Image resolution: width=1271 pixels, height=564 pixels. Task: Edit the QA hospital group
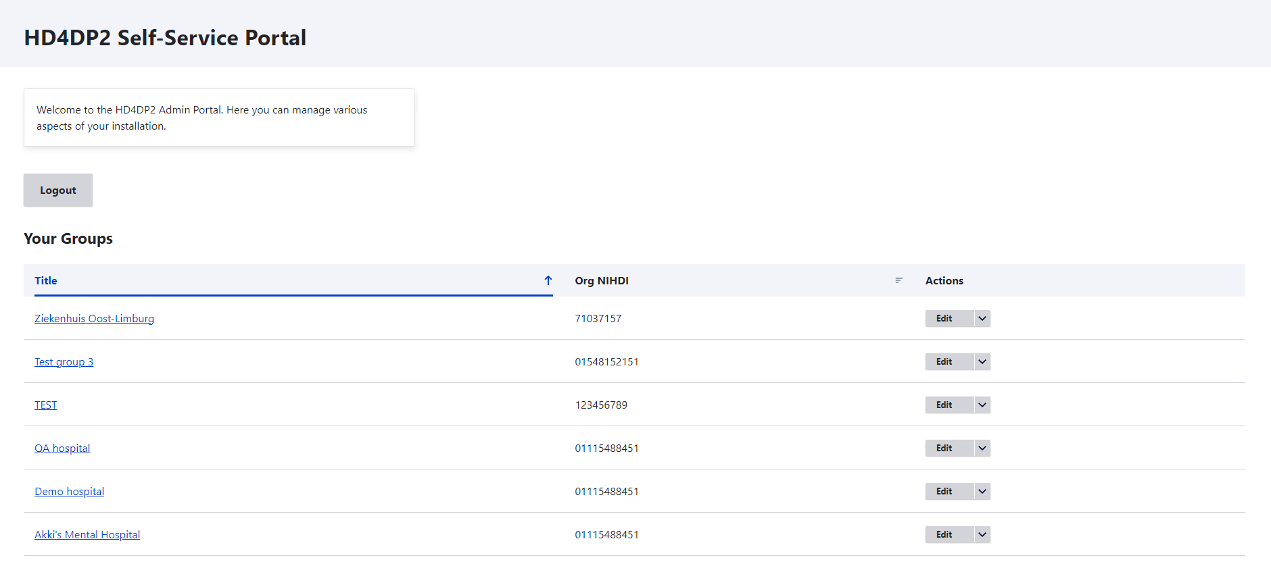[x=944, y=448]
